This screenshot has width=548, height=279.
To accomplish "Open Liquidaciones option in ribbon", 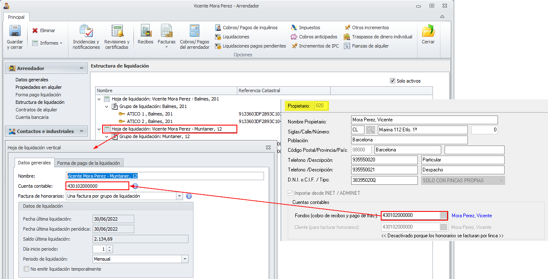I will (x=232, y=37).
